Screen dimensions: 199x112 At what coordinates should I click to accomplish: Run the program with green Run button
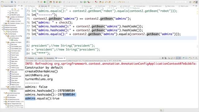point(85,2)
